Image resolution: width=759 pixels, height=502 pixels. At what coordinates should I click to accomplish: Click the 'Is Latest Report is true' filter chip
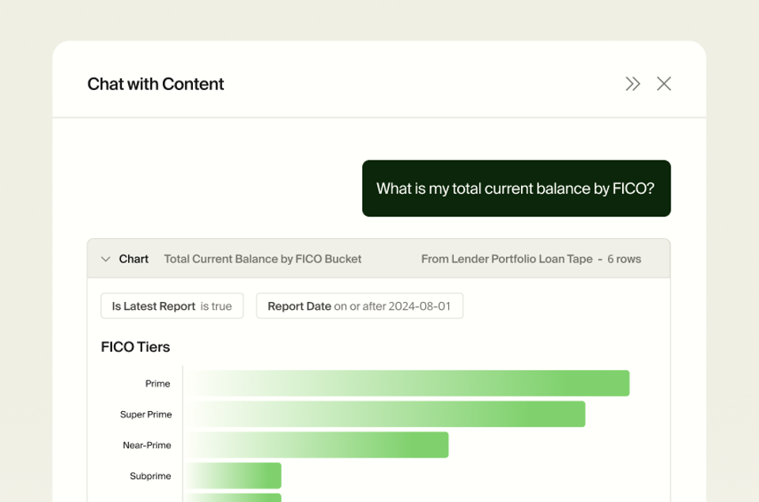[x=172, y=306]
